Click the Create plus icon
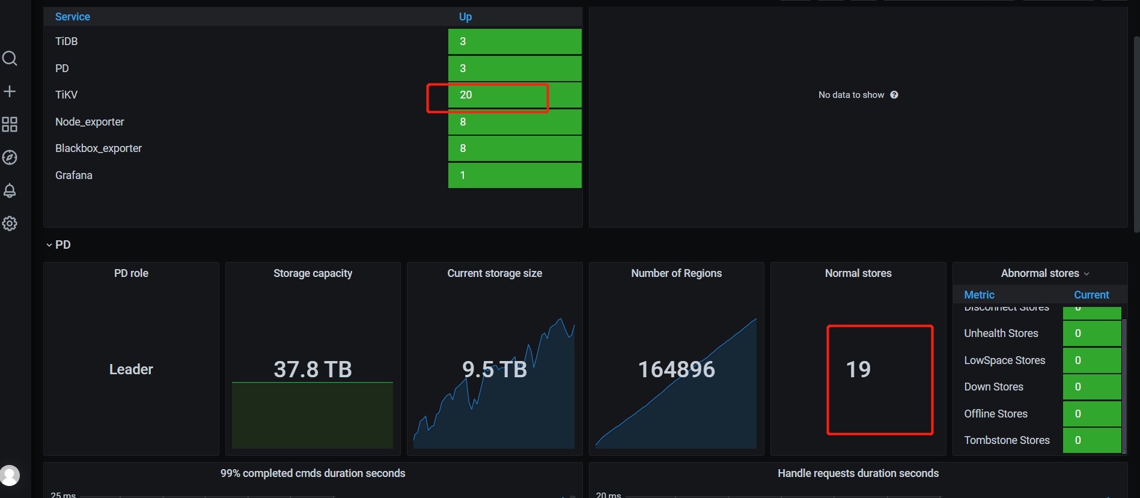Screen dimensions: 1140x498 10,91
